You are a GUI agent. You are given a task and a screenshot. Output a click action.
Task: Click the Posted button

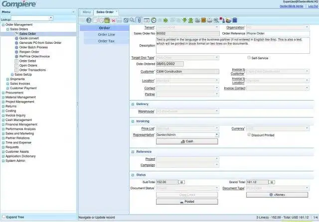tap(187, 202)
